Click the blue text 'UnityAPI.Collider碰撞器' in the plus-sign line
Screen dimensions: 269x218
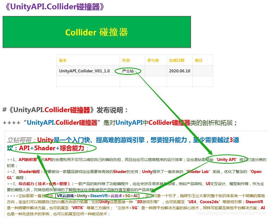[62, 123]
